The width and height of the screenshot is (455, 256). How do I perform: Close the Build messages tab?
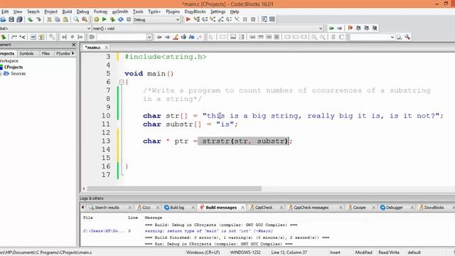pos(242,208)
